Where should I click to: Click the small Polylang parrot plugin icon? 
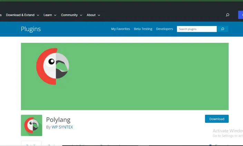(x=31, y=125)
